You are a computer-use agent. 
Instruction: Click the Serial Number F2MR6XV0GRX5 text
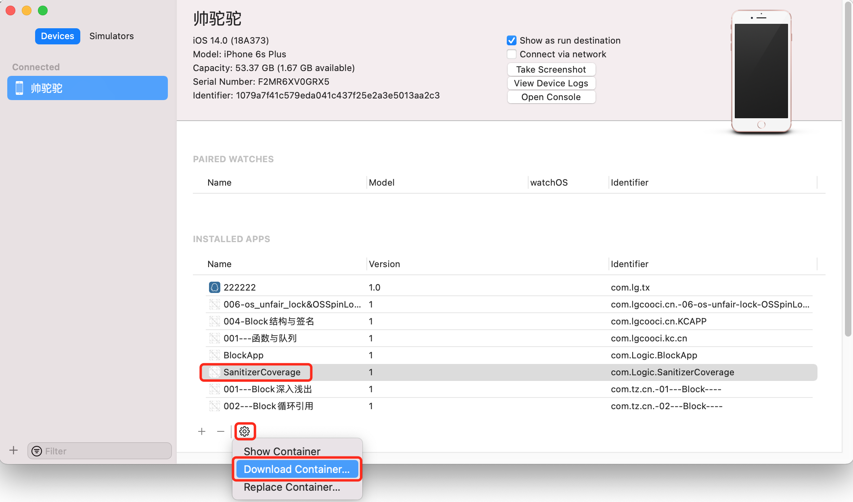[261, 82]
